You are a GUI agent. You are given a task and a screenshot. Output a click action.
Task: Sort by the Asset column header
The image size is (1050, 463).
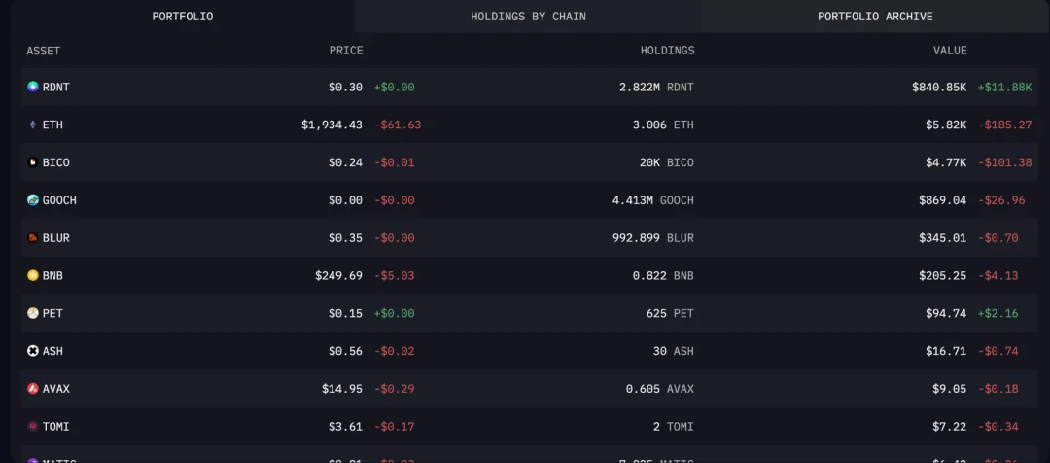coord(44,51)
